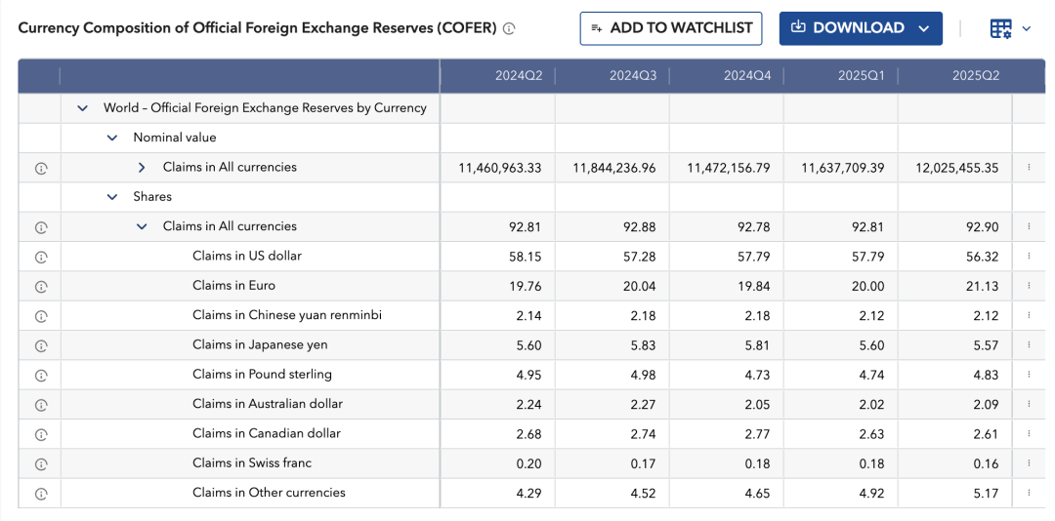
Task: Click the 2025Q2 column header
Action: click(975, 76)
